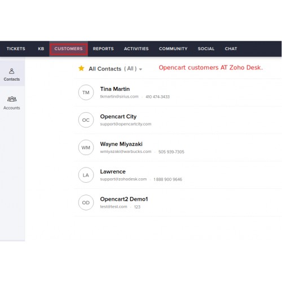Open the Social tab

[206, 49]
